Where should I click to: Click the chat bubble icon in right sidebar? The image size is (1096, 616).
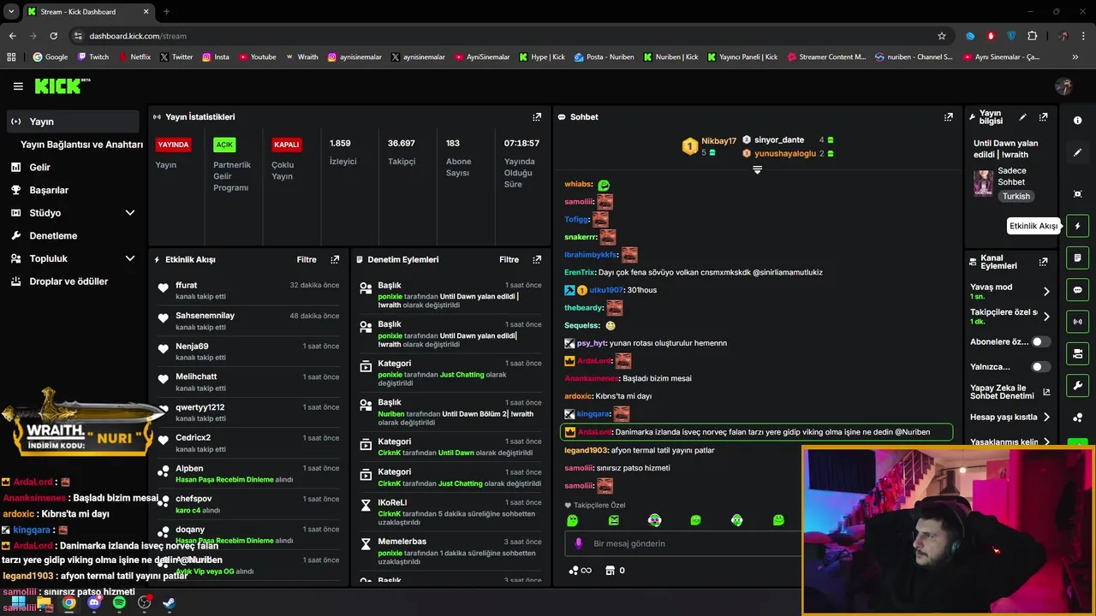1077,290
